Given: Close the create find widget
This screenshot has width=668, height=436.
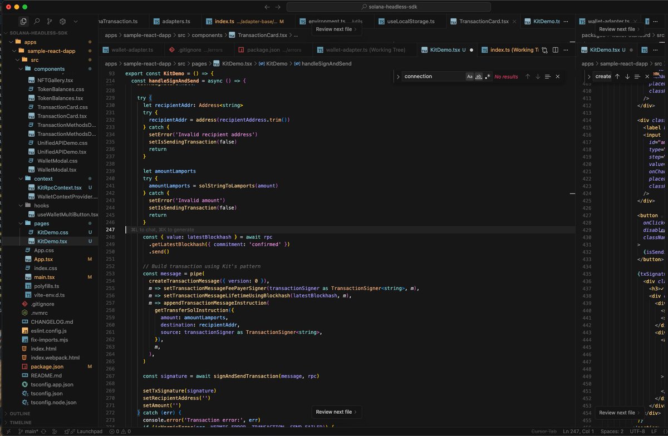Looking at the screenshot, I should (647, 76).
